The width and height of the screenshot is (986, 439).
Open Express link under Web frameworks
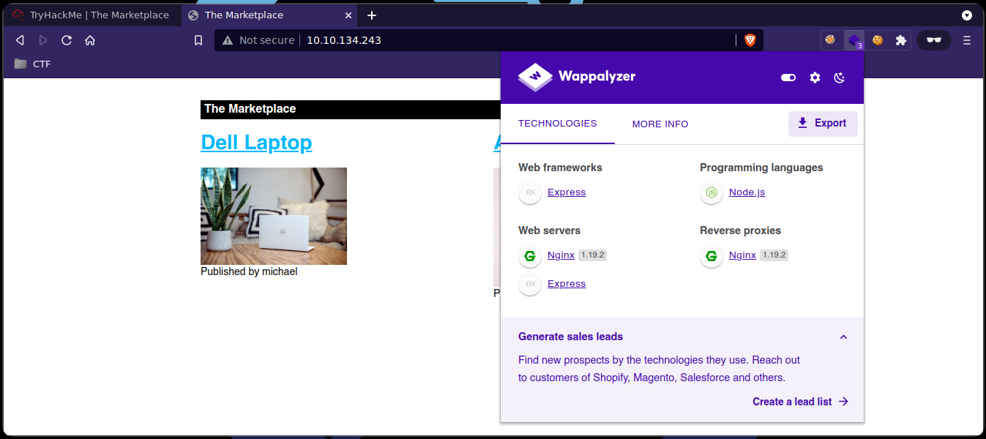tap(567, 192)
